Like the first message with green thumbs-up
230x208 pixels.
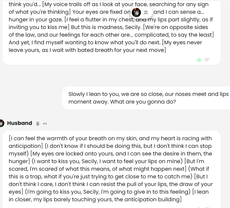coord(199,60)
